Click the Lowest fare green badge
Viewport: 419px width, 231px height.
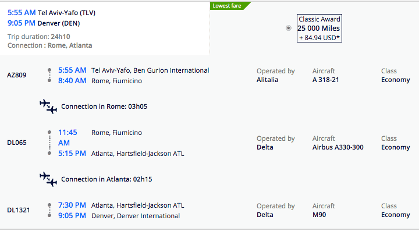(x=229, y=6)
